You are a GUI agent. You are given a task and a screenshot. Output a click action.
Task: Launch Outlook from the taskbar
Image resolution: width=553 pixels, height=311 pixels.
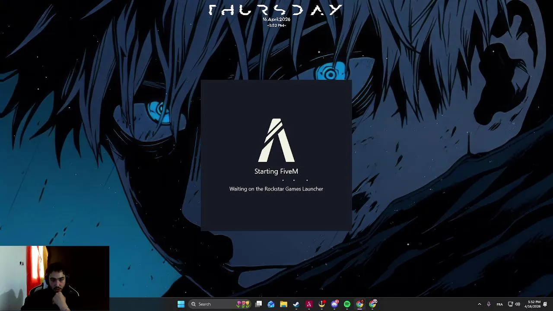point(271,304)
